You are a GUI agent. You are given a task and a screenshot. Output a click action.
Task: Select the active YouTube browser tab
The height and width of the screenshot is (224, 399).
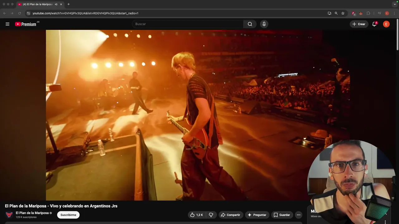point(41,4)
